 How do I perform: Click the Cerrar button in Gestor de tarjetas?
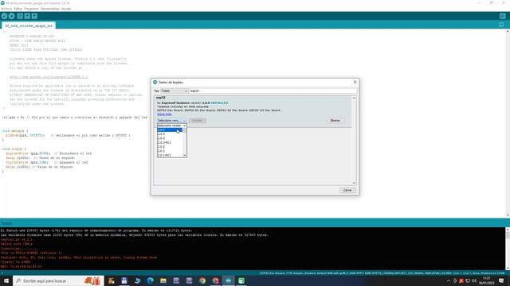point(347,190)
